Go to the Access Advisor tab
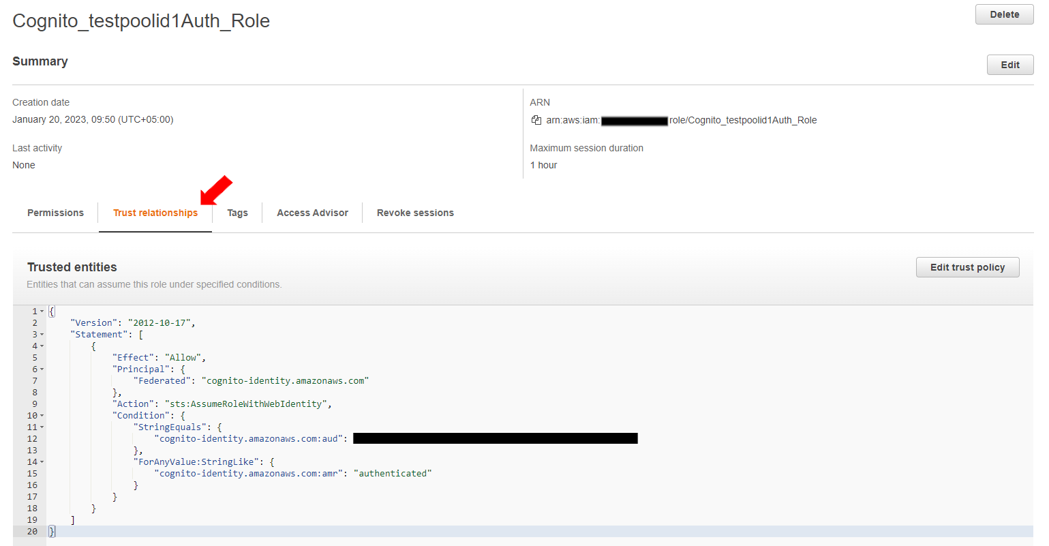The image size is (1049, 546). pos(312,213)
